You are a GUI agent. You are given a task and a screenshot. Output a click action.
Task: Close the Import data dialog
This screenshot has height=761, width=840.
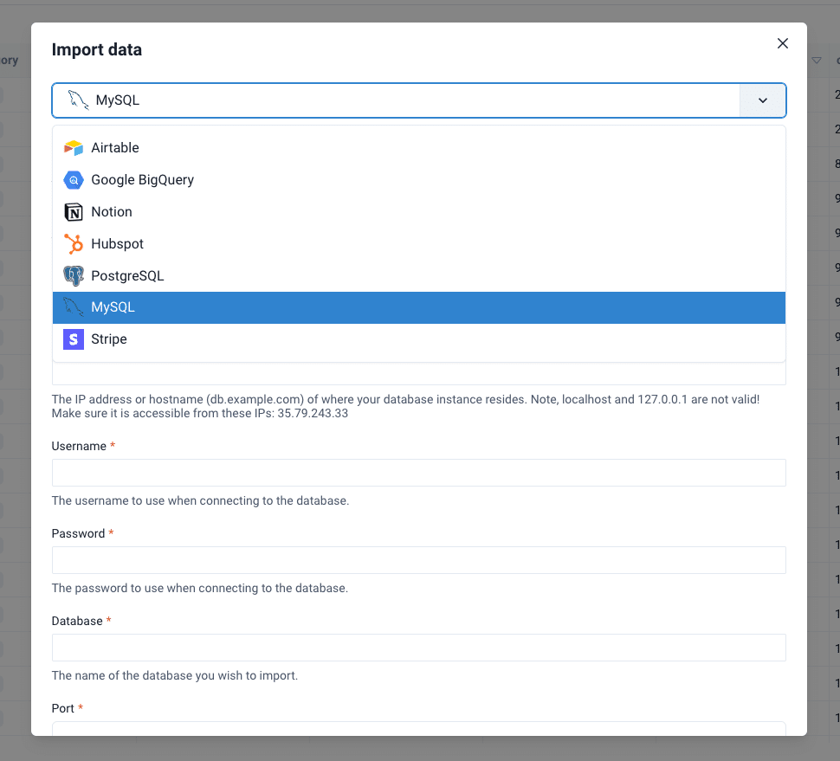tap(783, 43)
